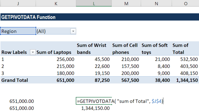Image resolution: width=199 pixels, height=111 pixels.
Task: Click the Region label cell
Action: 18,31
